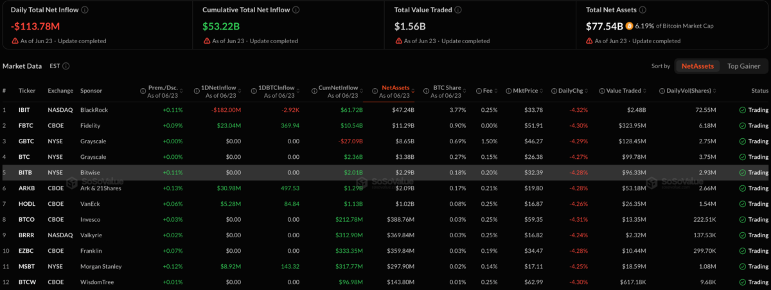Click the info icon next to EST
Image resolution: width=771 pixels, height=290 pixels.
(66, 66)
